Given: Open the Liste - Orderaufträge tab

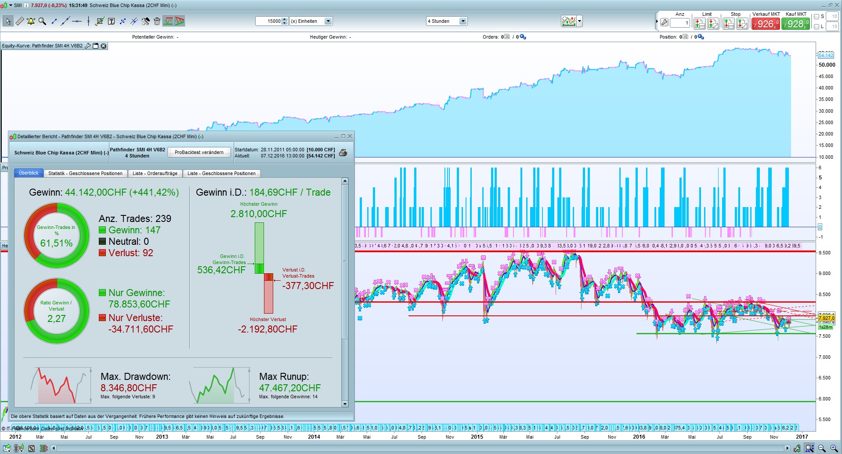Looking at the screenshot, I should click(155, 173).
